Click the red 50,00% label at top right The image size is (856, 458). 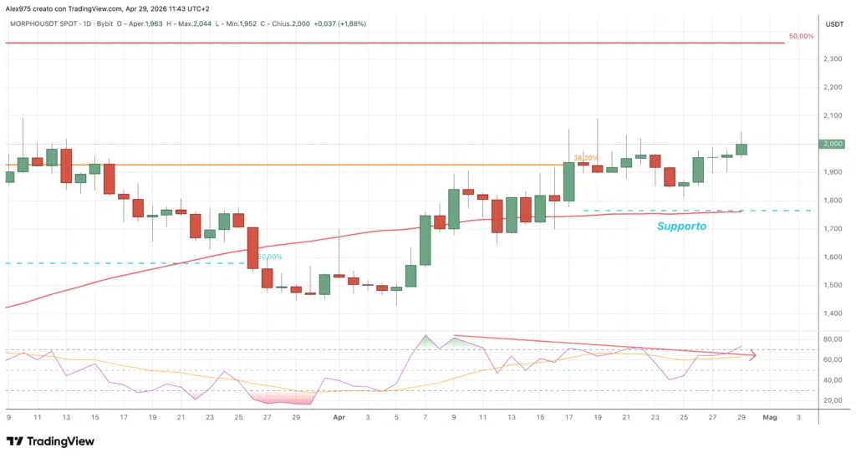[x=801, y=37]
